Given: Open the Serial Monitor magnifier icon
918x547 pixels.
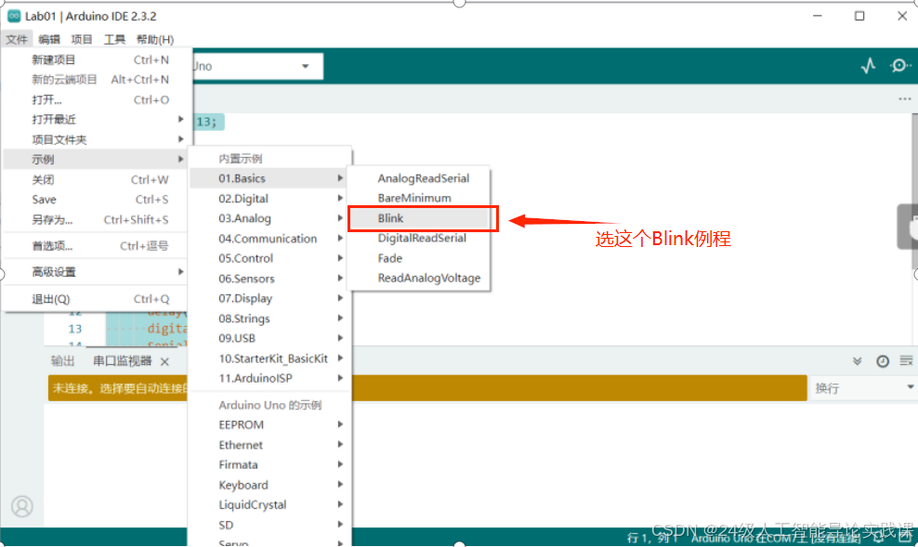Looking at the screenshot, I should 899,66.
